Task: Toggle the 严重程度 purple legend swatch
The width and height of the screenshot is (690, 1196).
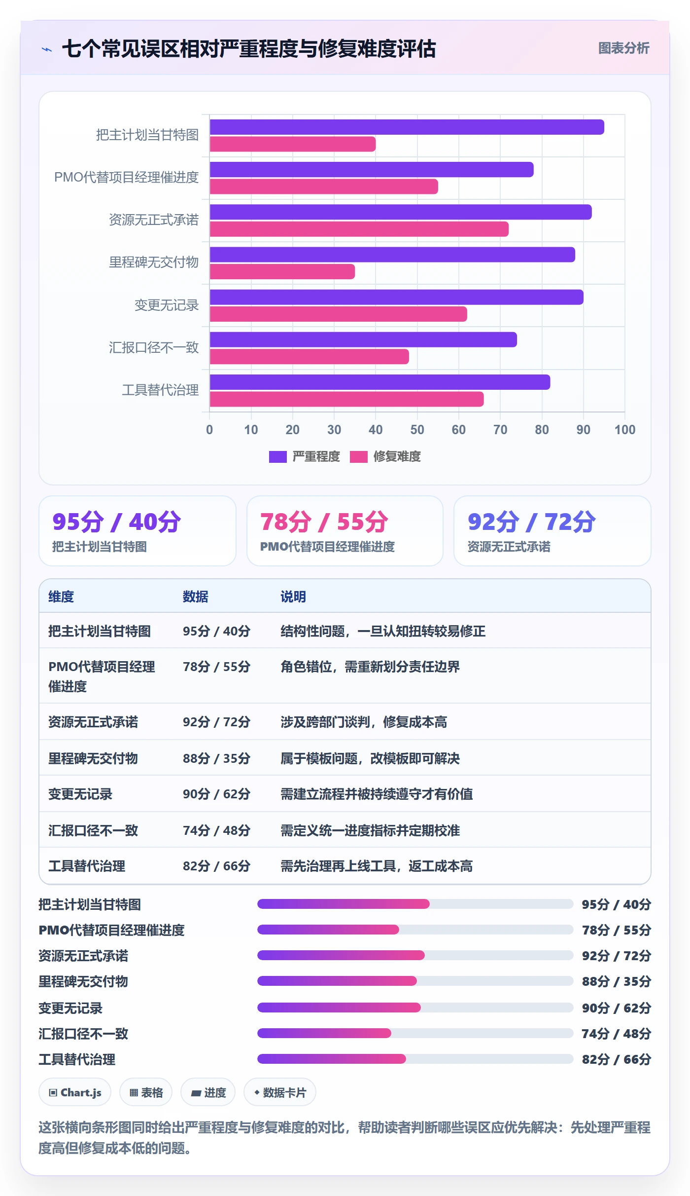Action: tap(277, 457)
